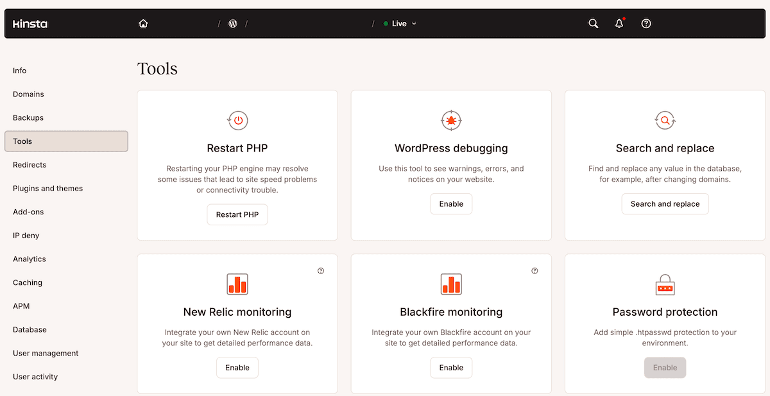Open Backups in the sidebar
770x396 pixels.
click(x=28, y=117)
